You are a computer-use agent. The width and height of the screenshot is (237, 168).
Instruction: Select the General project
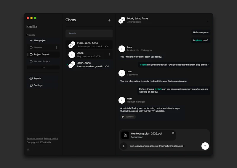point(43,48)
